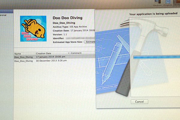Open the Devices tab in Organizer toolbar

157,3
